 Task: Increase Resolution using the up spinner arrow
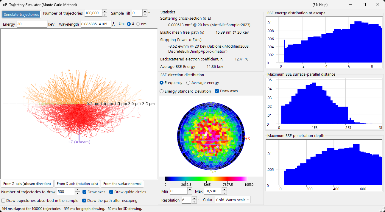coord(194,198)
